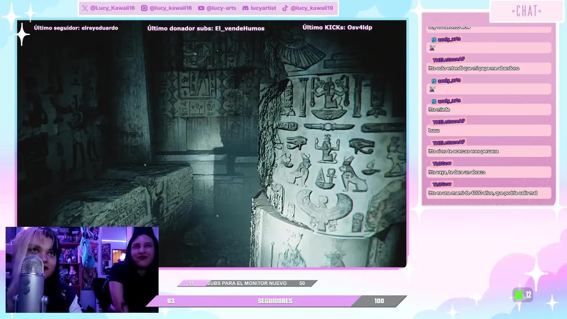Screen dimensions: 567x319
Task: Click the 100 followers goal value
Action: [379, 301]
